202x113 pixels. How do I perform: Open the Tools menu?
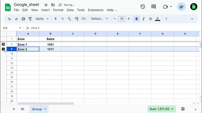point(81,10)
